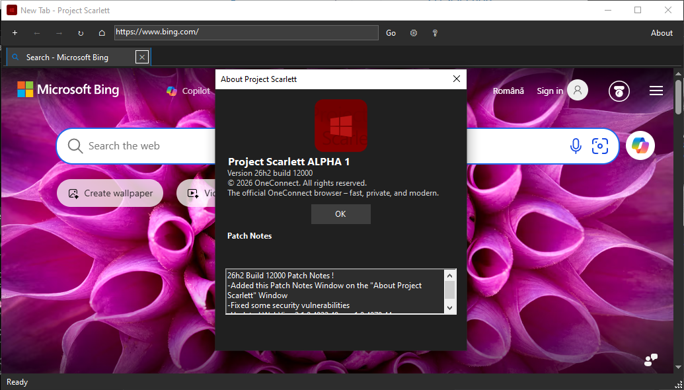
Task: Click into the URL address bar
Action: click(x=247, y=32)
